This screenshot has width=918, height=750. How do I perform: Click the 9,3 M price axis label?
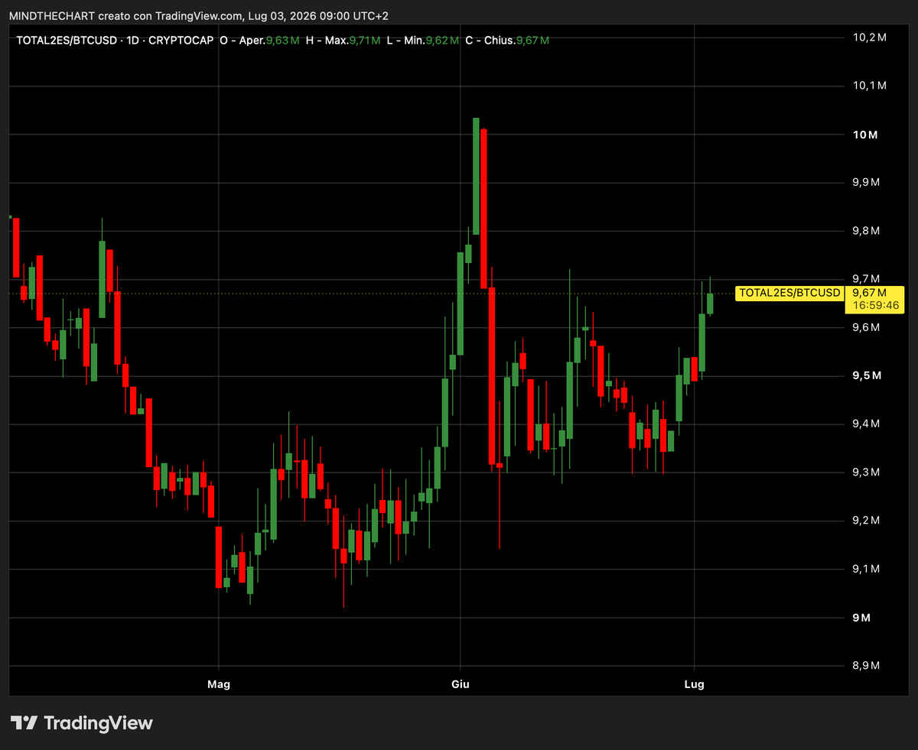pos(866,472)
